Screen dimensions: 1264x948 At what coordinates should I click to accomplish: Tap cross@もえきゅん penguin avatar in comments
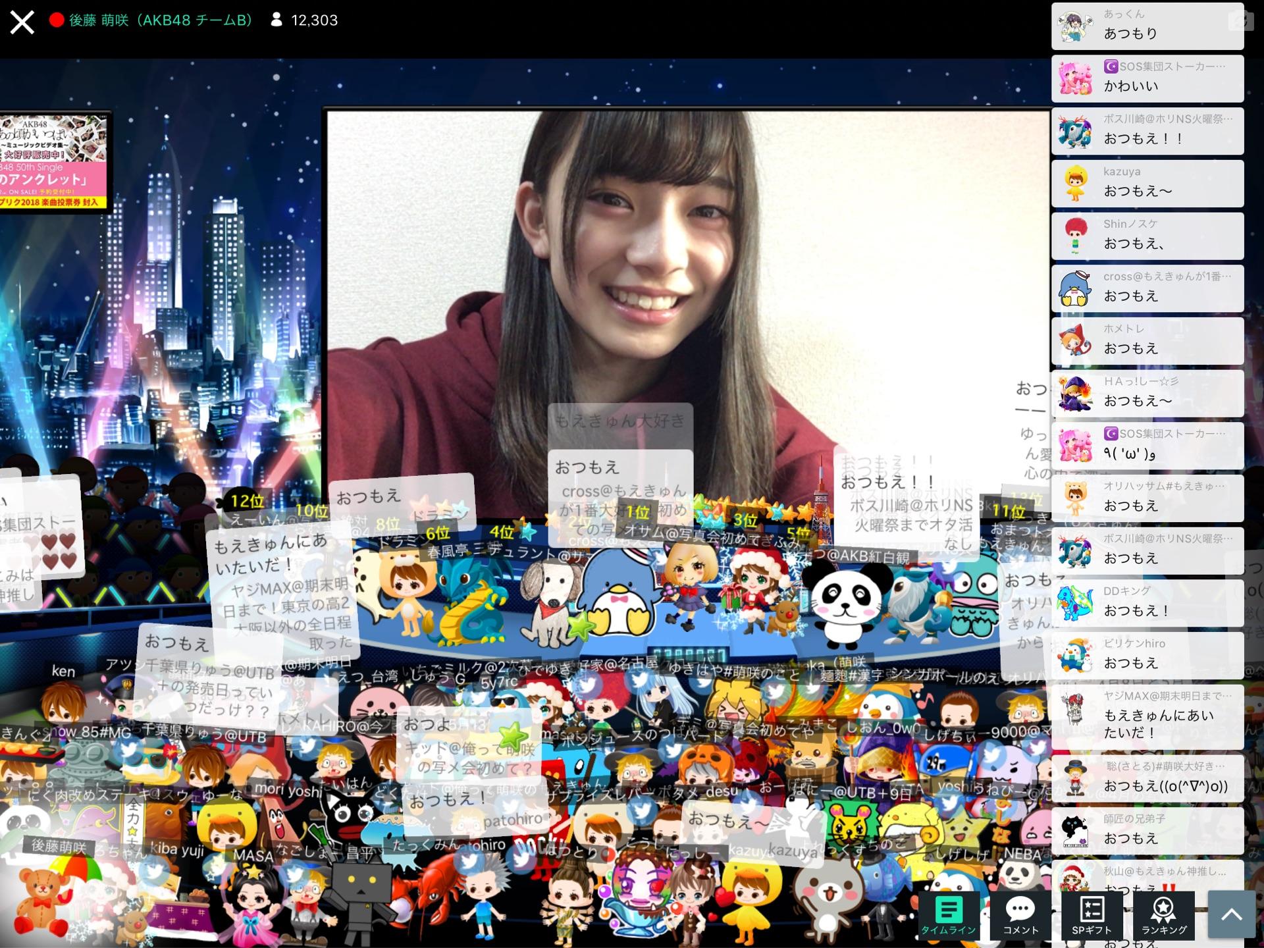pos(1075,288)
